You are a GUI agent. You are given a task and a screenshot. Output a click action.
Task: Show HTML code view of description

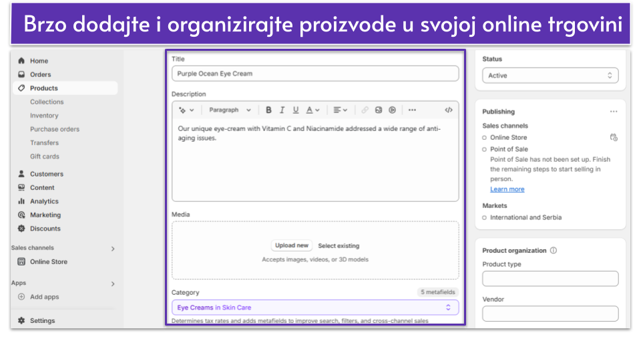point(449,110)
